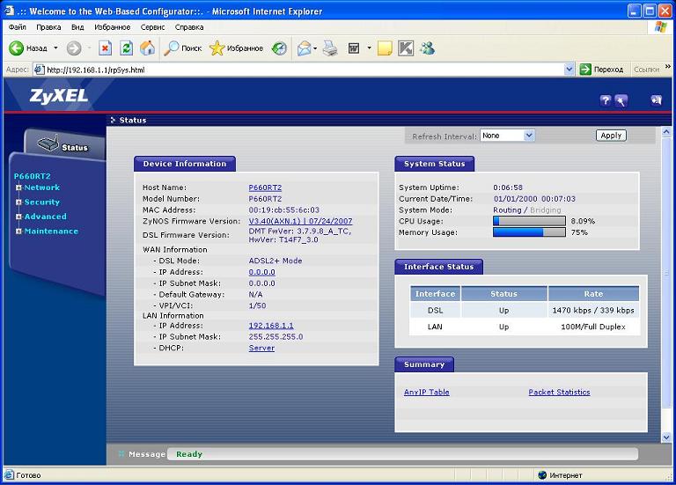Click the ZyXEL logout icon

[x=656, y=100]
